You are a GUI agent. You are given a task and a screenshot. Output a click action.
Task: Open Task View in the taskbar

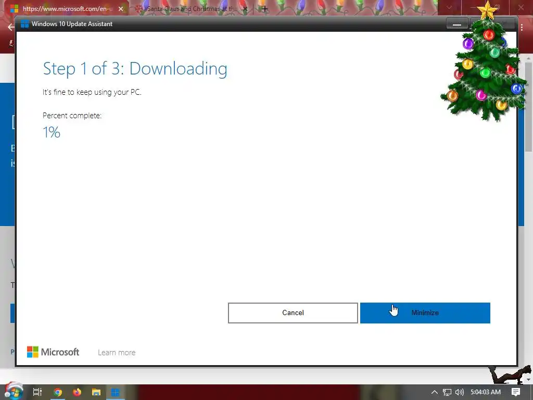click(37, 392)
